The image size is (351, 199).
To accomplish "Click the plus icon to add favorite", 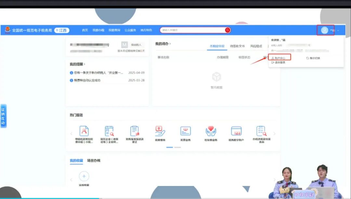I will tap(84, 176).
